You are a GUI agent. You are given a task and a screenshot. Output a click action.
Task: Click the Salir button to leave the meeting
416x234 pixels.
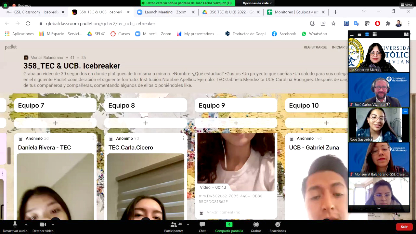click(404, 227)
